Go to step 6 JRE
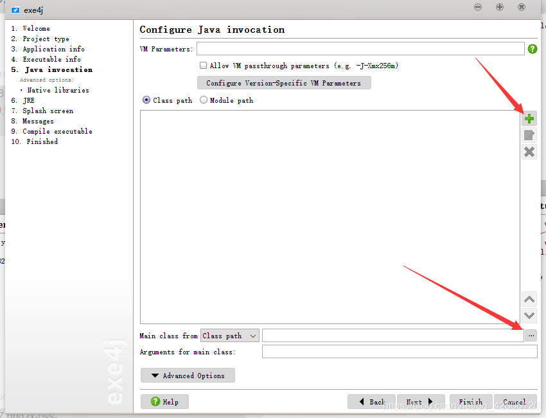This screenshot has height=418, width=546. pyautogui.click(x=22, y=100)
